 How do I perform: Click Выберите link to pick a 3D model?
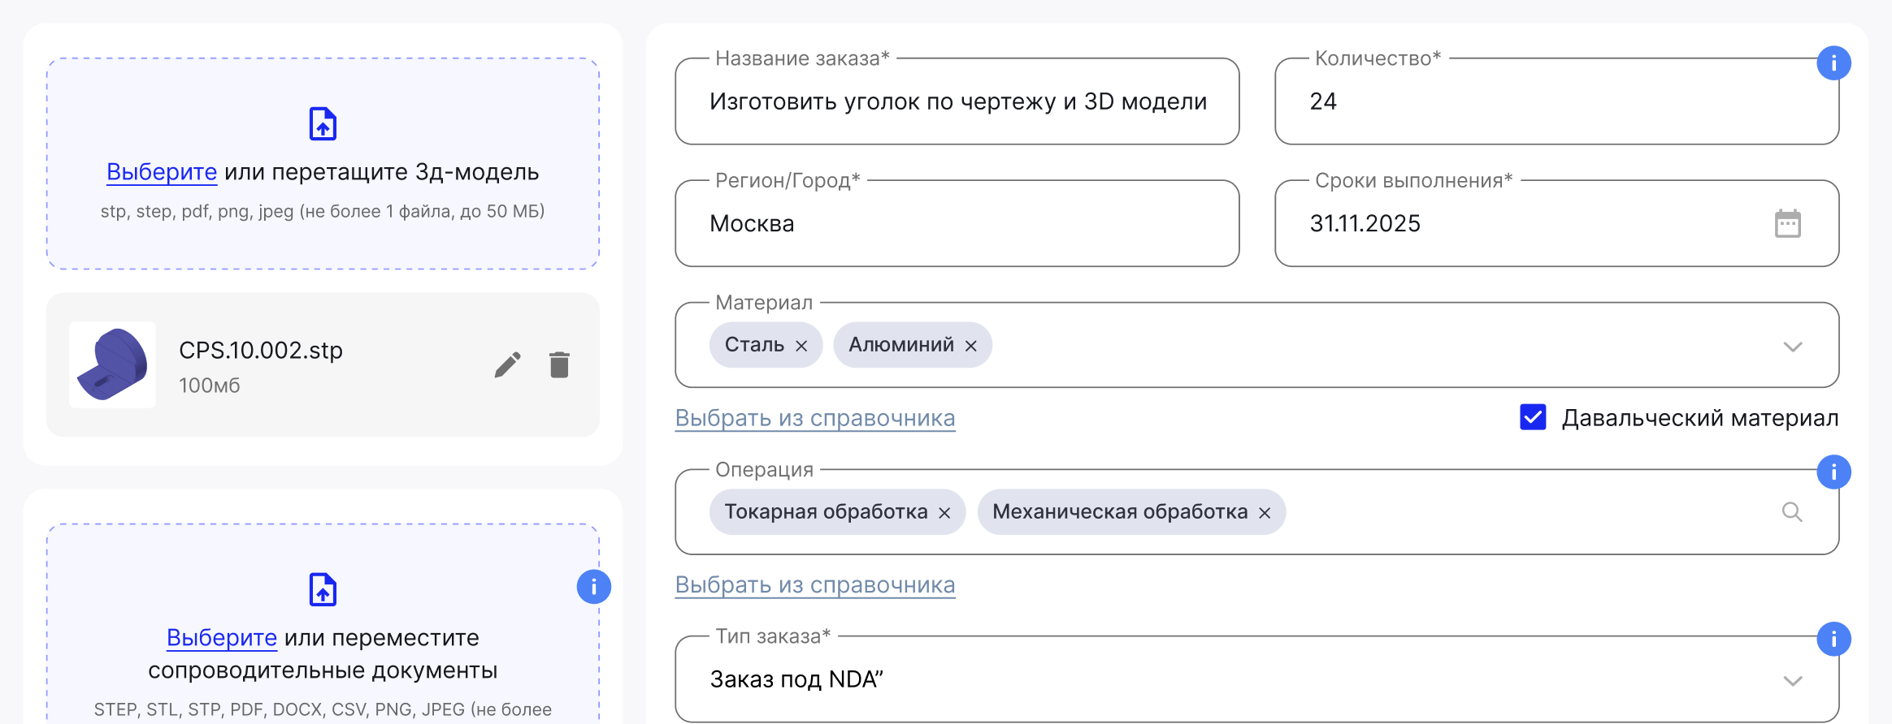click(162, 171)
